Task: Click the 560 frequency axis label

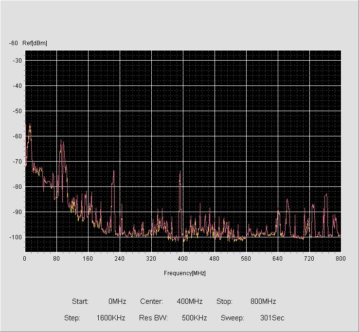Action: coord(246,259)
